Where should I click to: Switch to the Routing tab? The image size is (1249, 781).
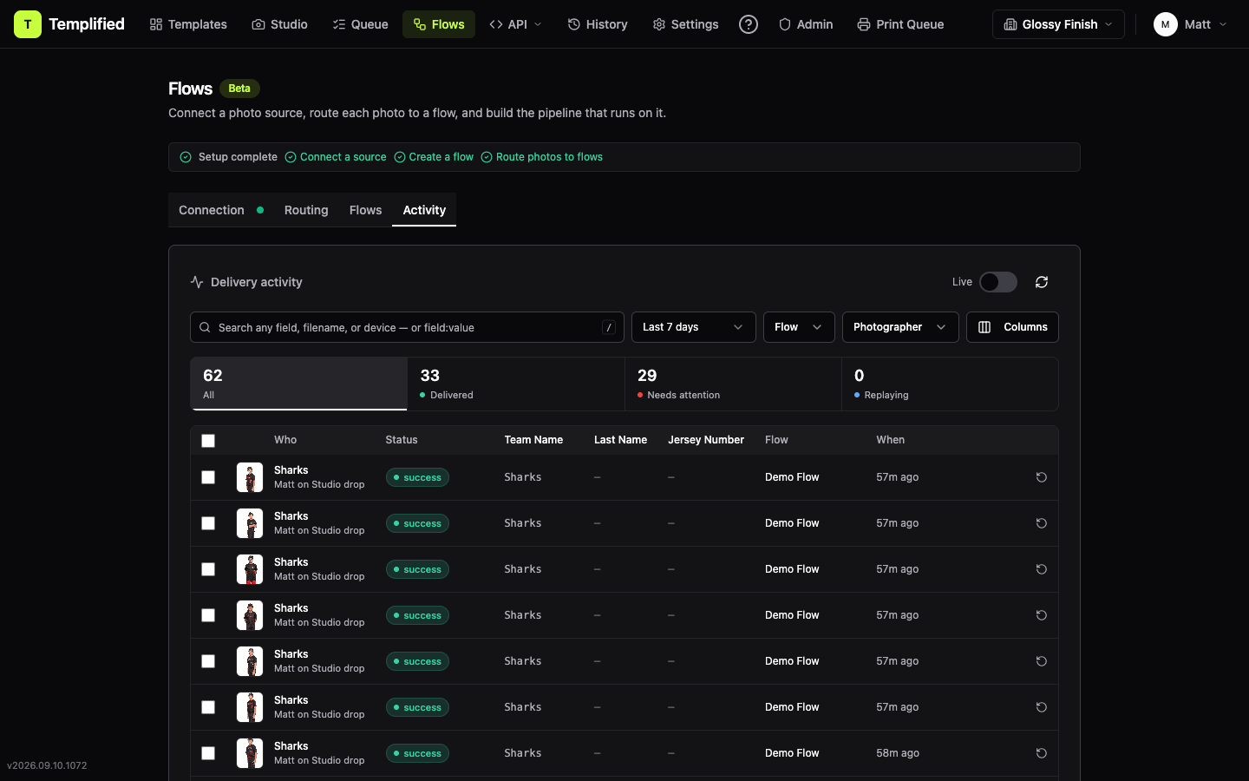click(x=306, y=210)
